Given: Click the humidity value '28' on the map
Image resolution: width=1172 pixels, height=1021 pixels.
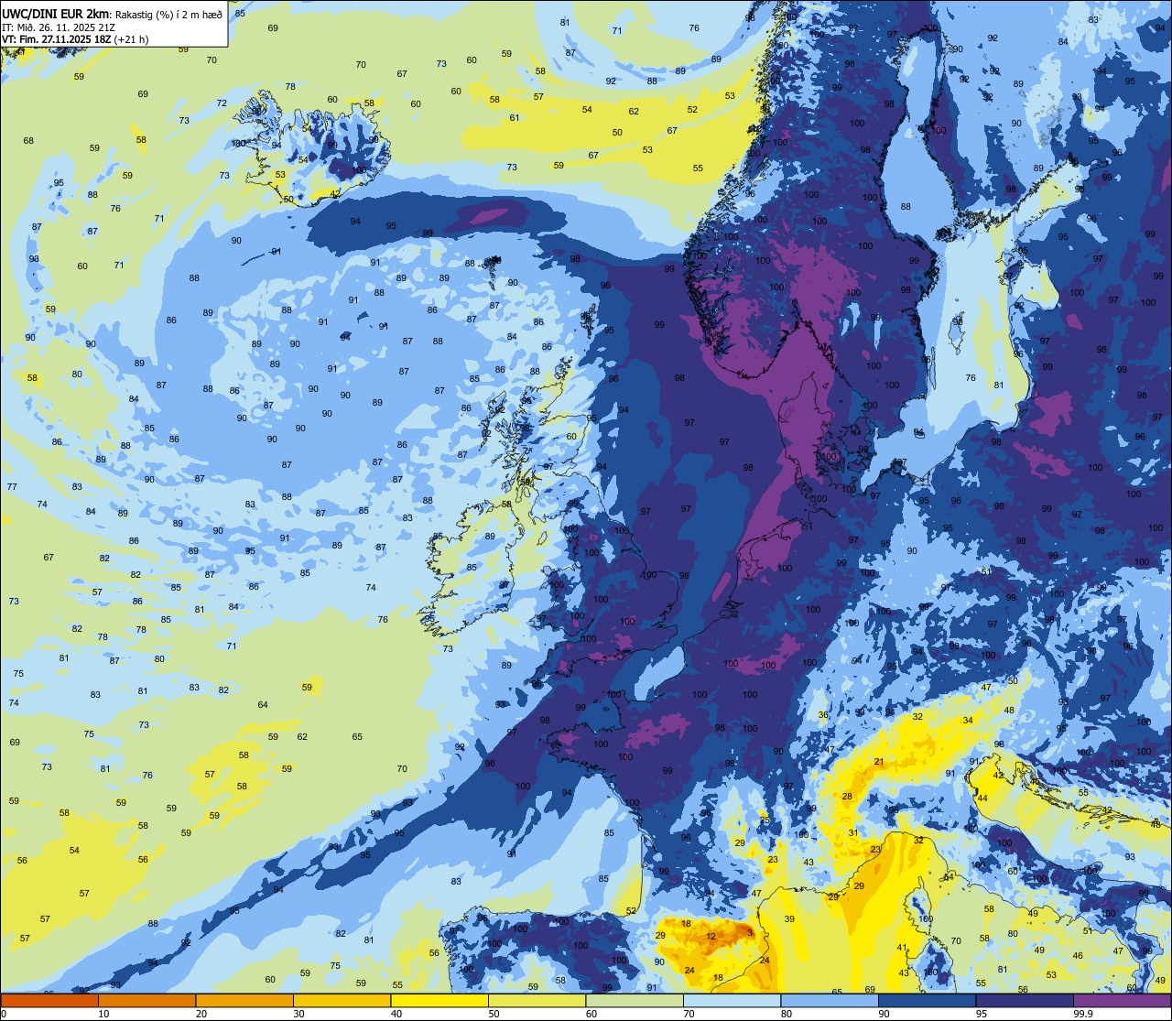Looking at the screenshot, I should click(x=848, y=797).
